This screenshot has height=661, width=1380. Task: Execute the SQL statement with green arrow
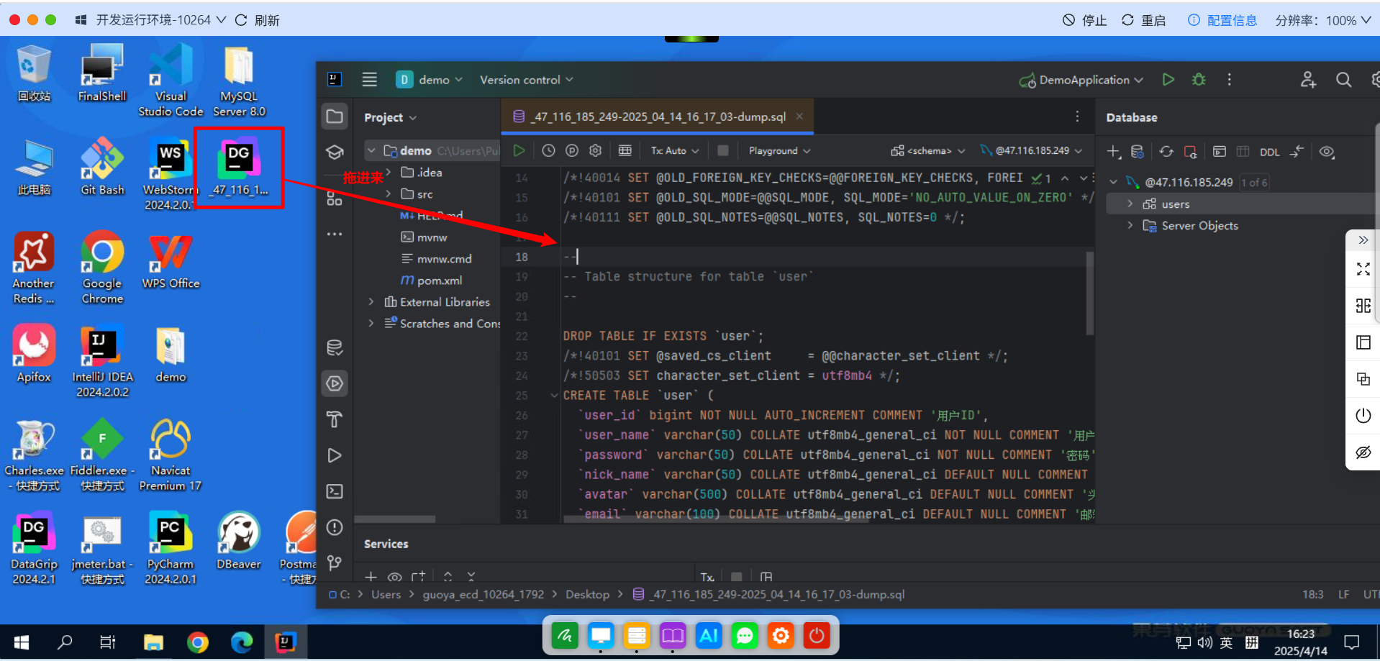point(519,150)
